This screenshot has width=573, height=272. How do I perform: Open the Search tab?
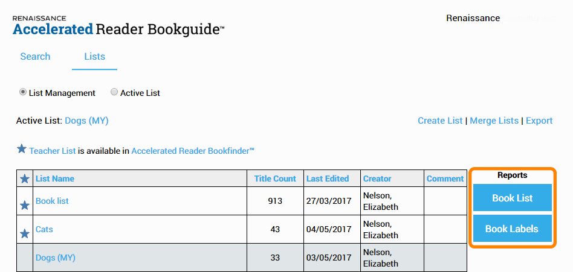tap(35, 57)
